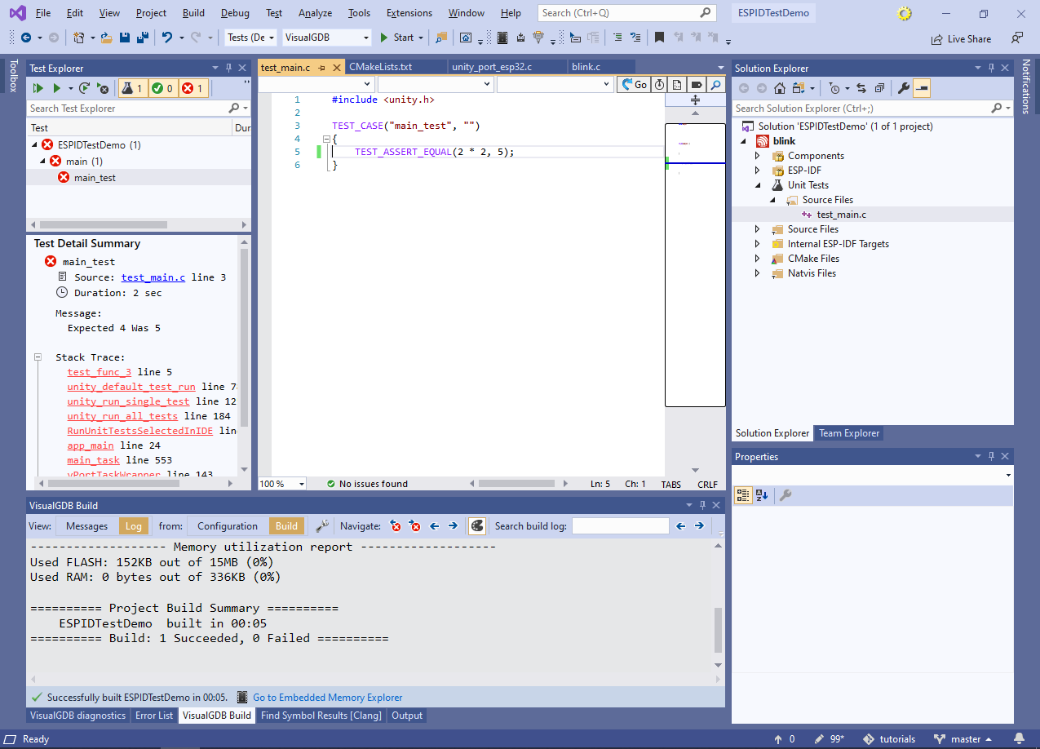Sync with active document in Solution Explorer
Viewport: 1040px width, 749px height.
861,88
